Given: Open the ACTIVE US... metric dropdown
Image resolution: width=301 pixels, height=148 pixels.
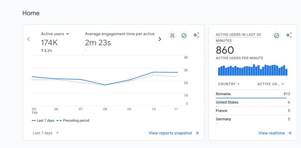Looking at the screenshot, I should tap(271, 84).
